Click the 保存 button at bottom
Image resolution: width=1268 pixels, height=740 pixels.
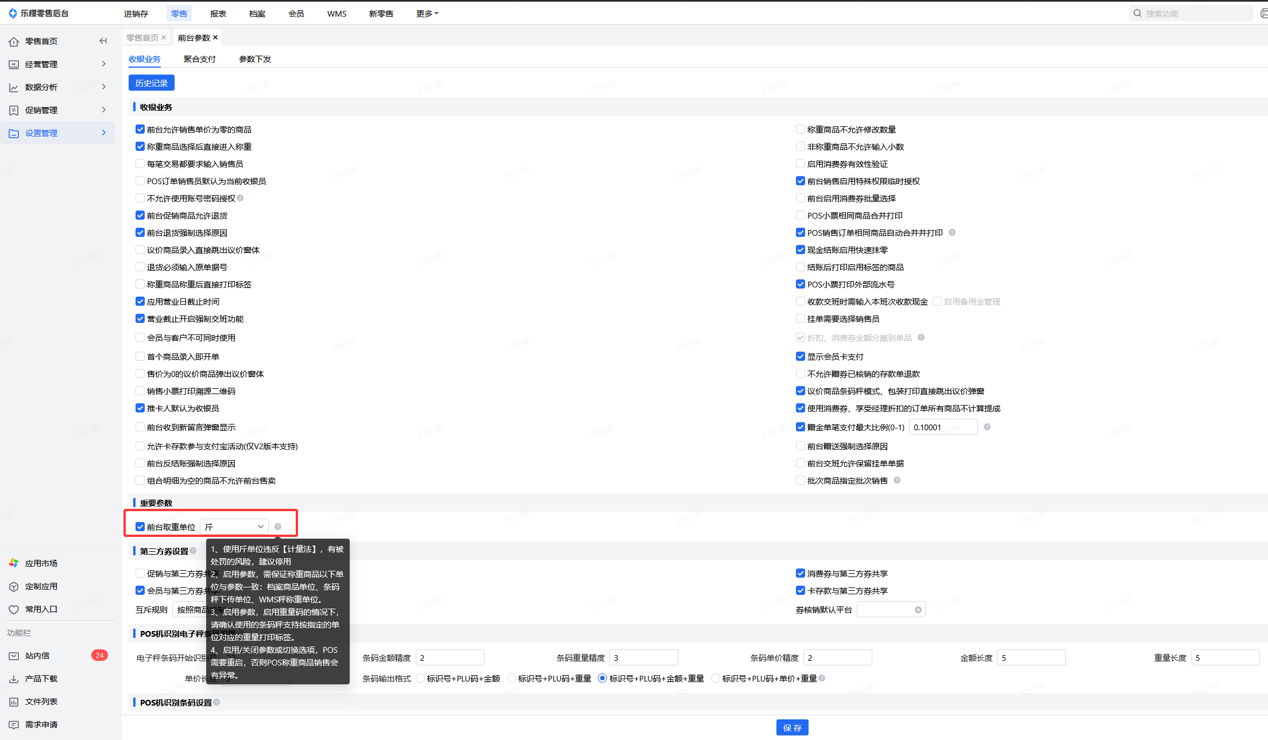tap(792, 727)
